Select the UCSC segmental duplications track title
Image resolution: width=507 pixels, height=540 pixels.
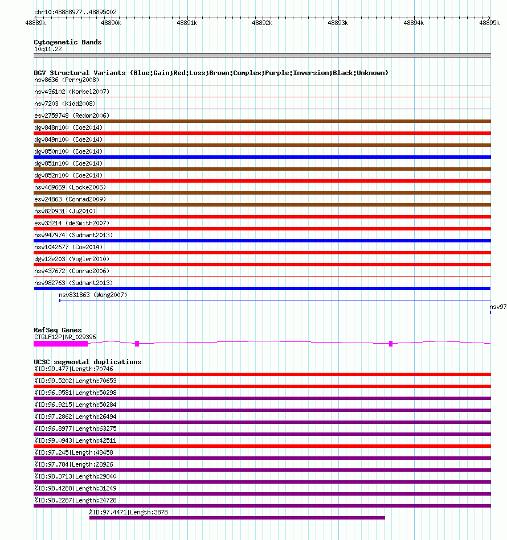click(88, 362)
